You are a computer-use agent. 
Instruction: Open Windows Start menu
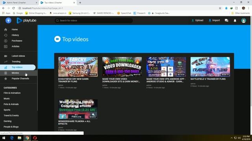(4, 138)
